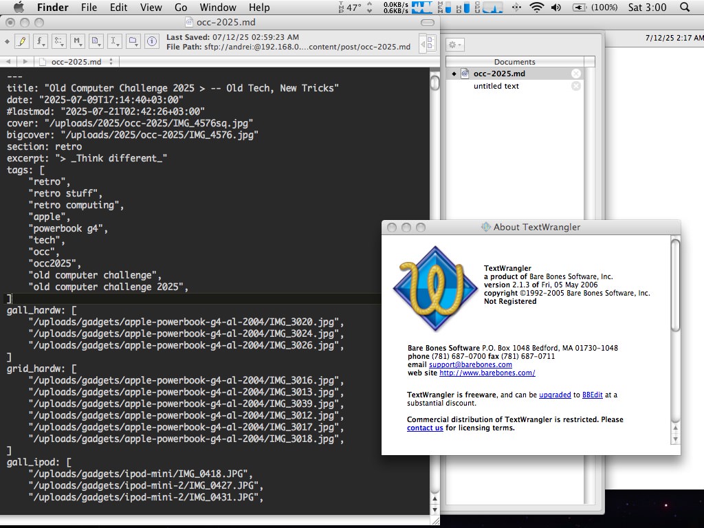
Task: Close untitled text via its drawer close icon
Action: 576,86
